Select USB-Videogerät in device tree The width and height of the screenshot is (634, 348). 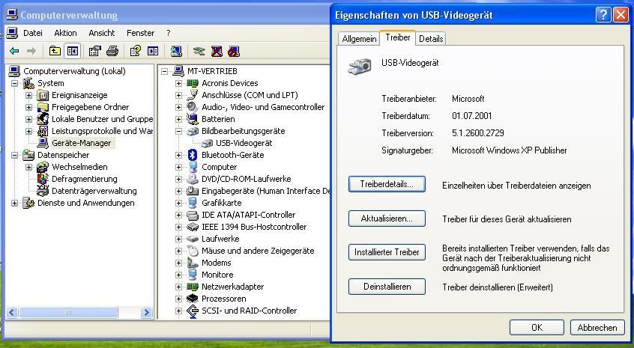pos(244,143)
